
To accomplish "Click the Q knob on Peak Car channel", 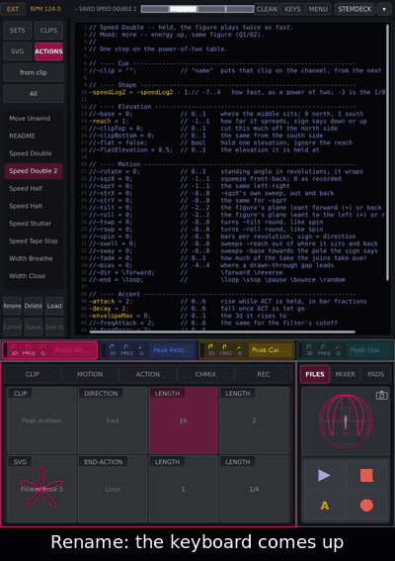I will tap(240, 347).
